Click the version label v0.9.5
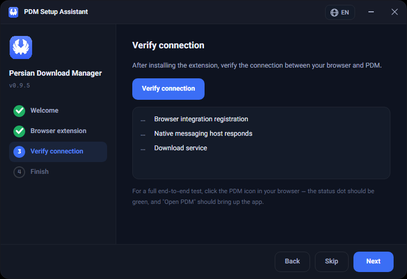This screenshot has width=407, height=279. (19, 85)
